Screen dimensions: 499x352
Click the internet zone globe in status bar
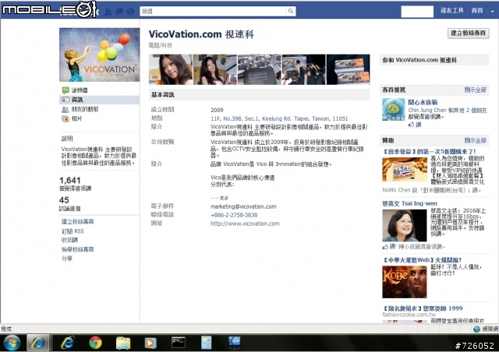(x=476, y=329)
